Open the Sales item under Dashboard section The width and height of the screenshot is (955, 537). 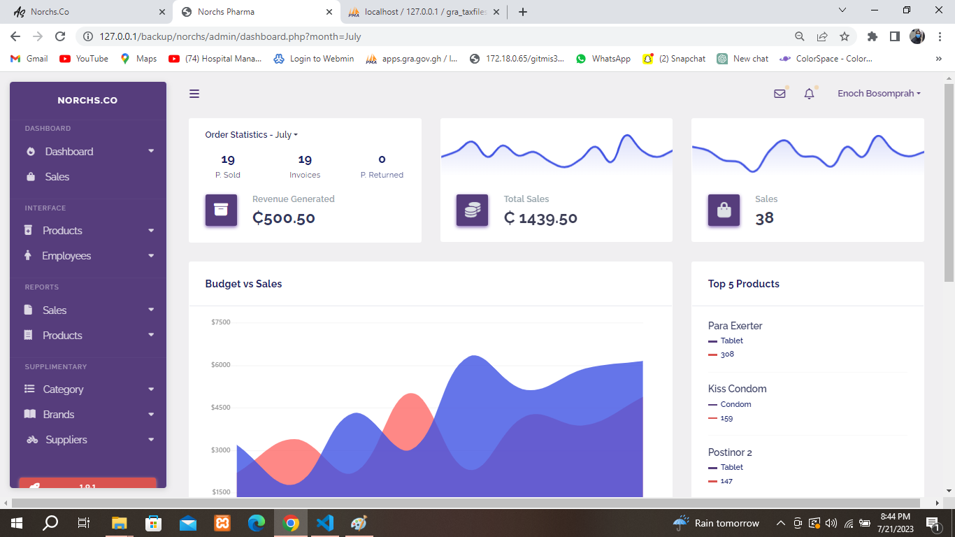coord(57,177)
